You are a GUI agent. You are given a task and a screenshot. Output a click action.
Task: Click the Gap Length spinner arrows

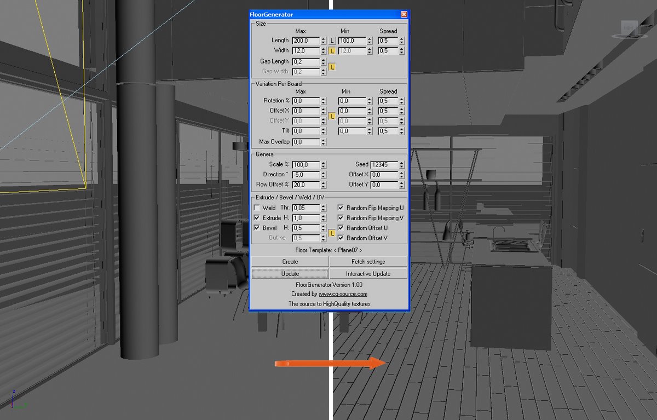click(x=324, y=62)
